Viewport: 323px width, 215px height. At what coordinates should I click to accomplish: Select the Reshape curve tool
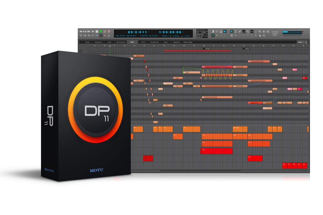point(244,31)
